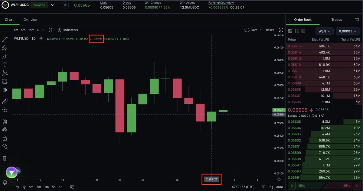Toggle auto scale mode
This screenshot has height=191, width=363.
tap(280, 187)
